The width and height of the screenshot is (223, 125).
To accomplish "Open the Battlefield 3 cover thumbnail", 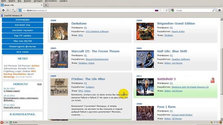I will pyautogui.click(x=145, y=87).
